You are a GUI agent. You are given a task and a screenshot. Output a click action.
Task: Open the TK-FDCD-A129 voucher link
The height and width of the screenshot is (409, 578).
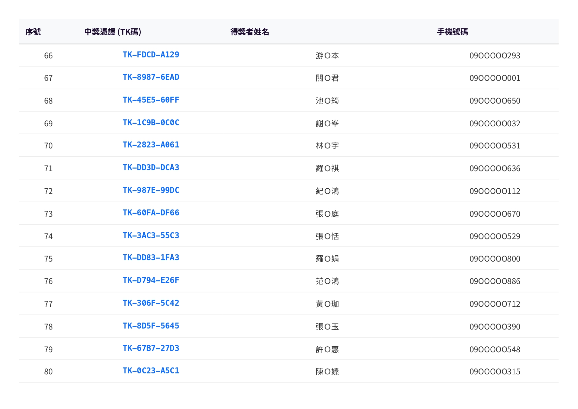tap(151, 55)
